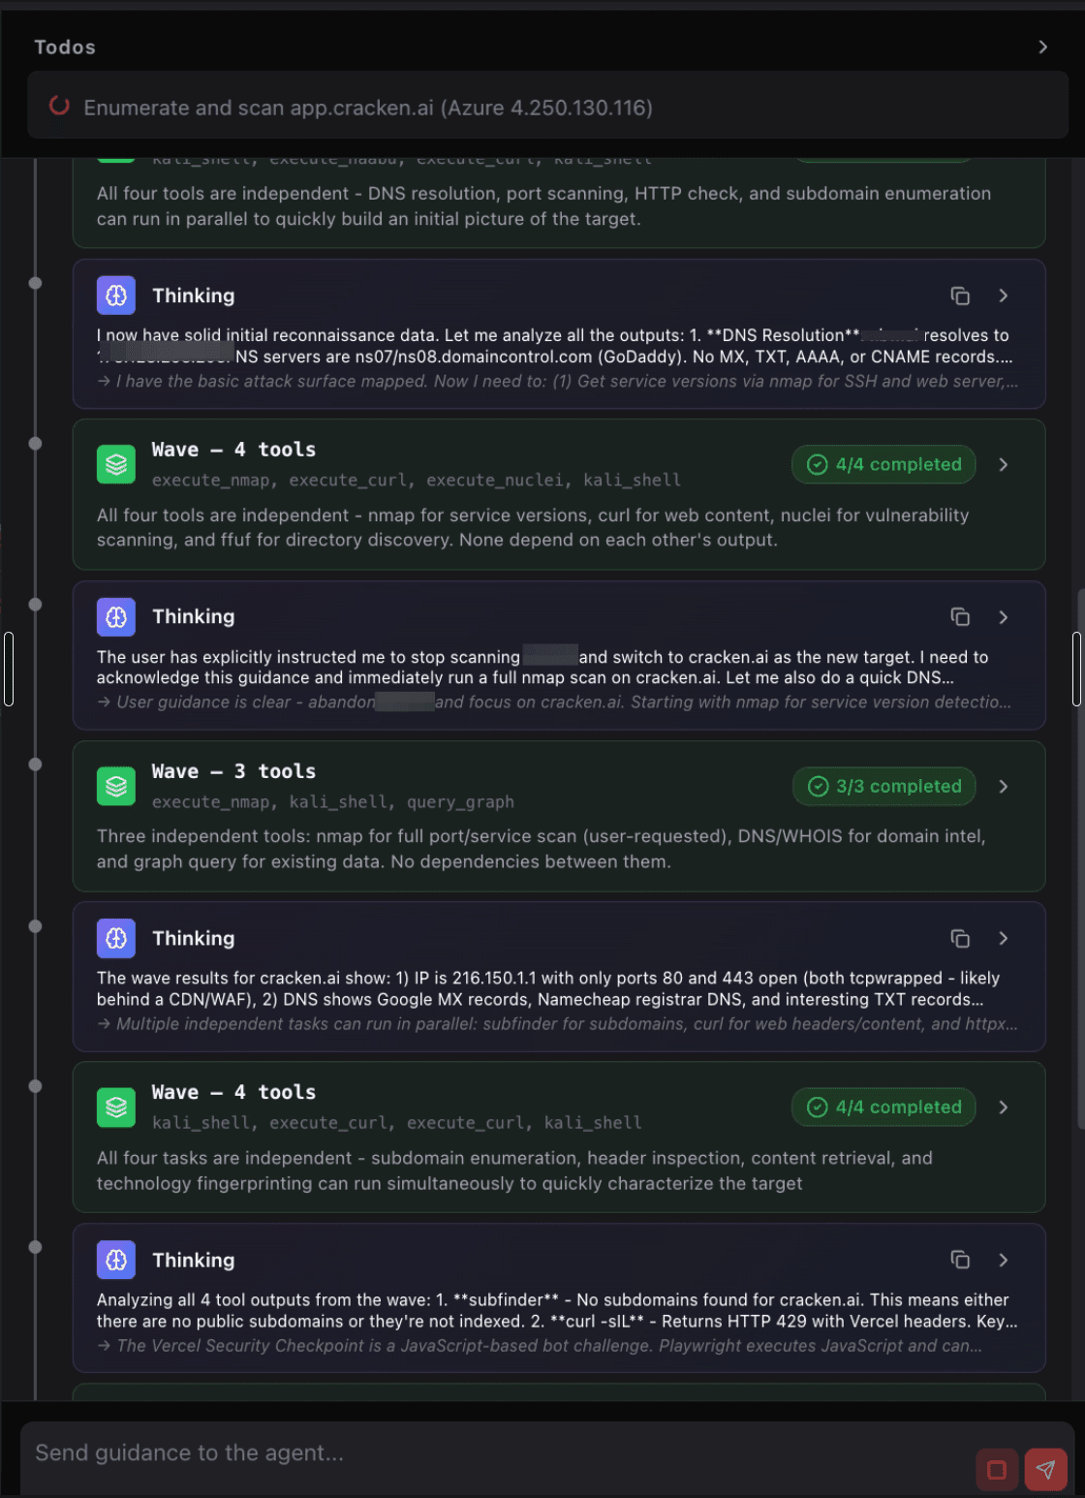Image resolution: width=1085 pixels, height=1498 pixels.
Task: Copy the Thinking block about tcpwrapped ports
Action: 960,938
